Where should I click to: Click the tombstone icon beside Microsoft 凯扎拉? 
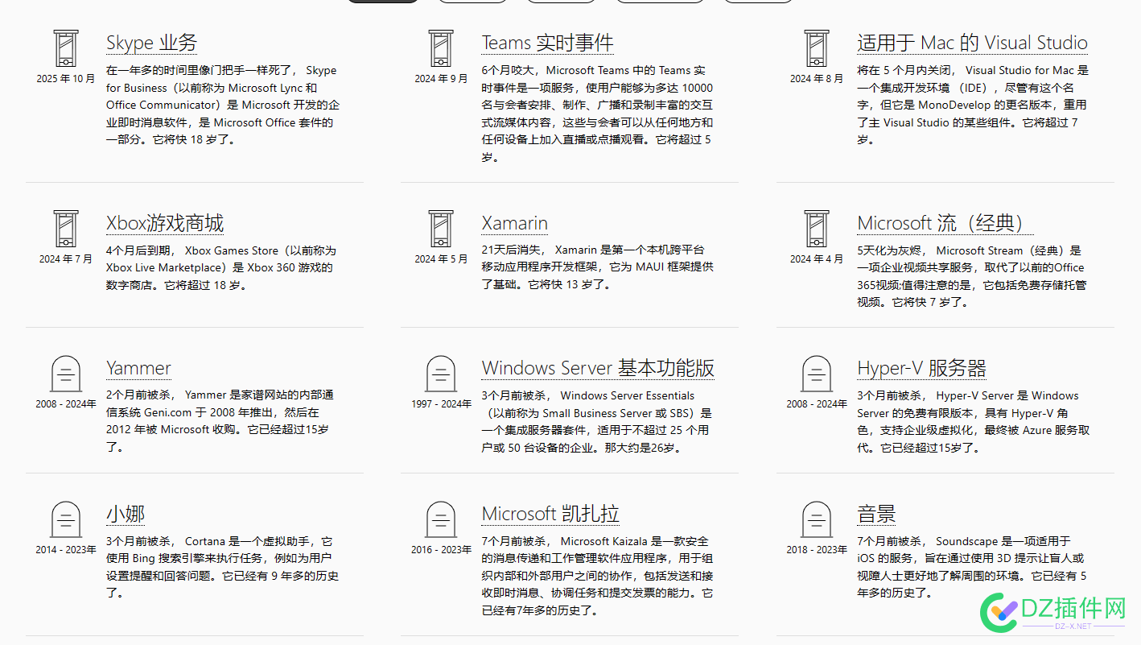pos(441,520)
